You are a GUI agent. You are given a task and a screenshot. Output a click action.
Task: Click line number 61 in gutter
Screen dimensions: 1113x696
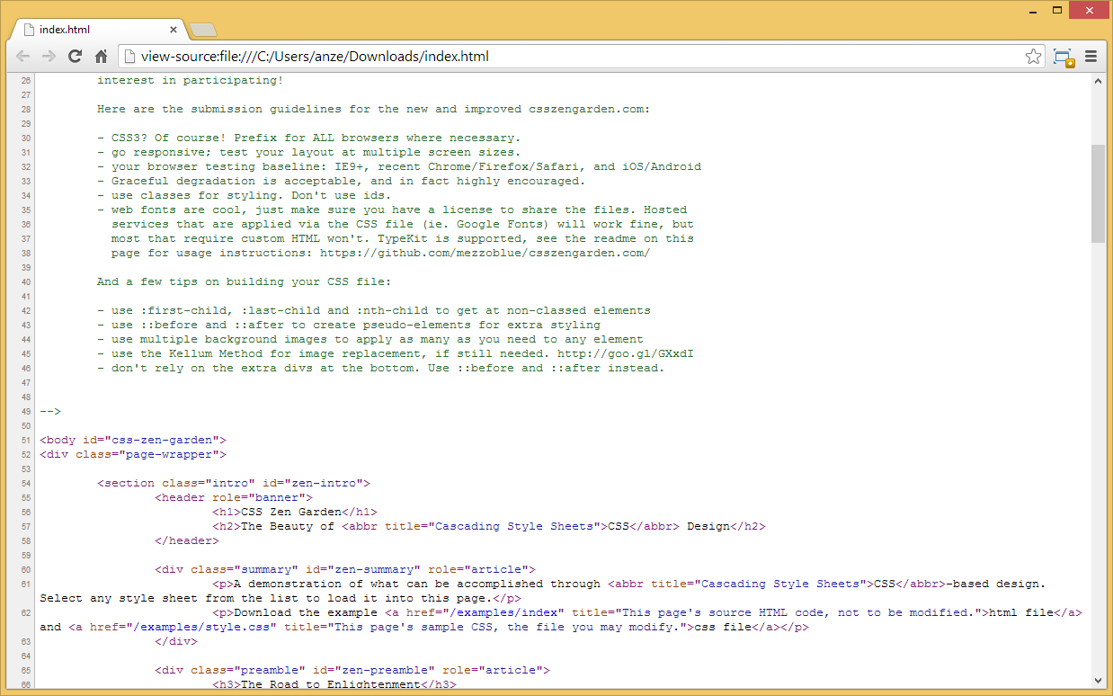click(x=26, y=584)
